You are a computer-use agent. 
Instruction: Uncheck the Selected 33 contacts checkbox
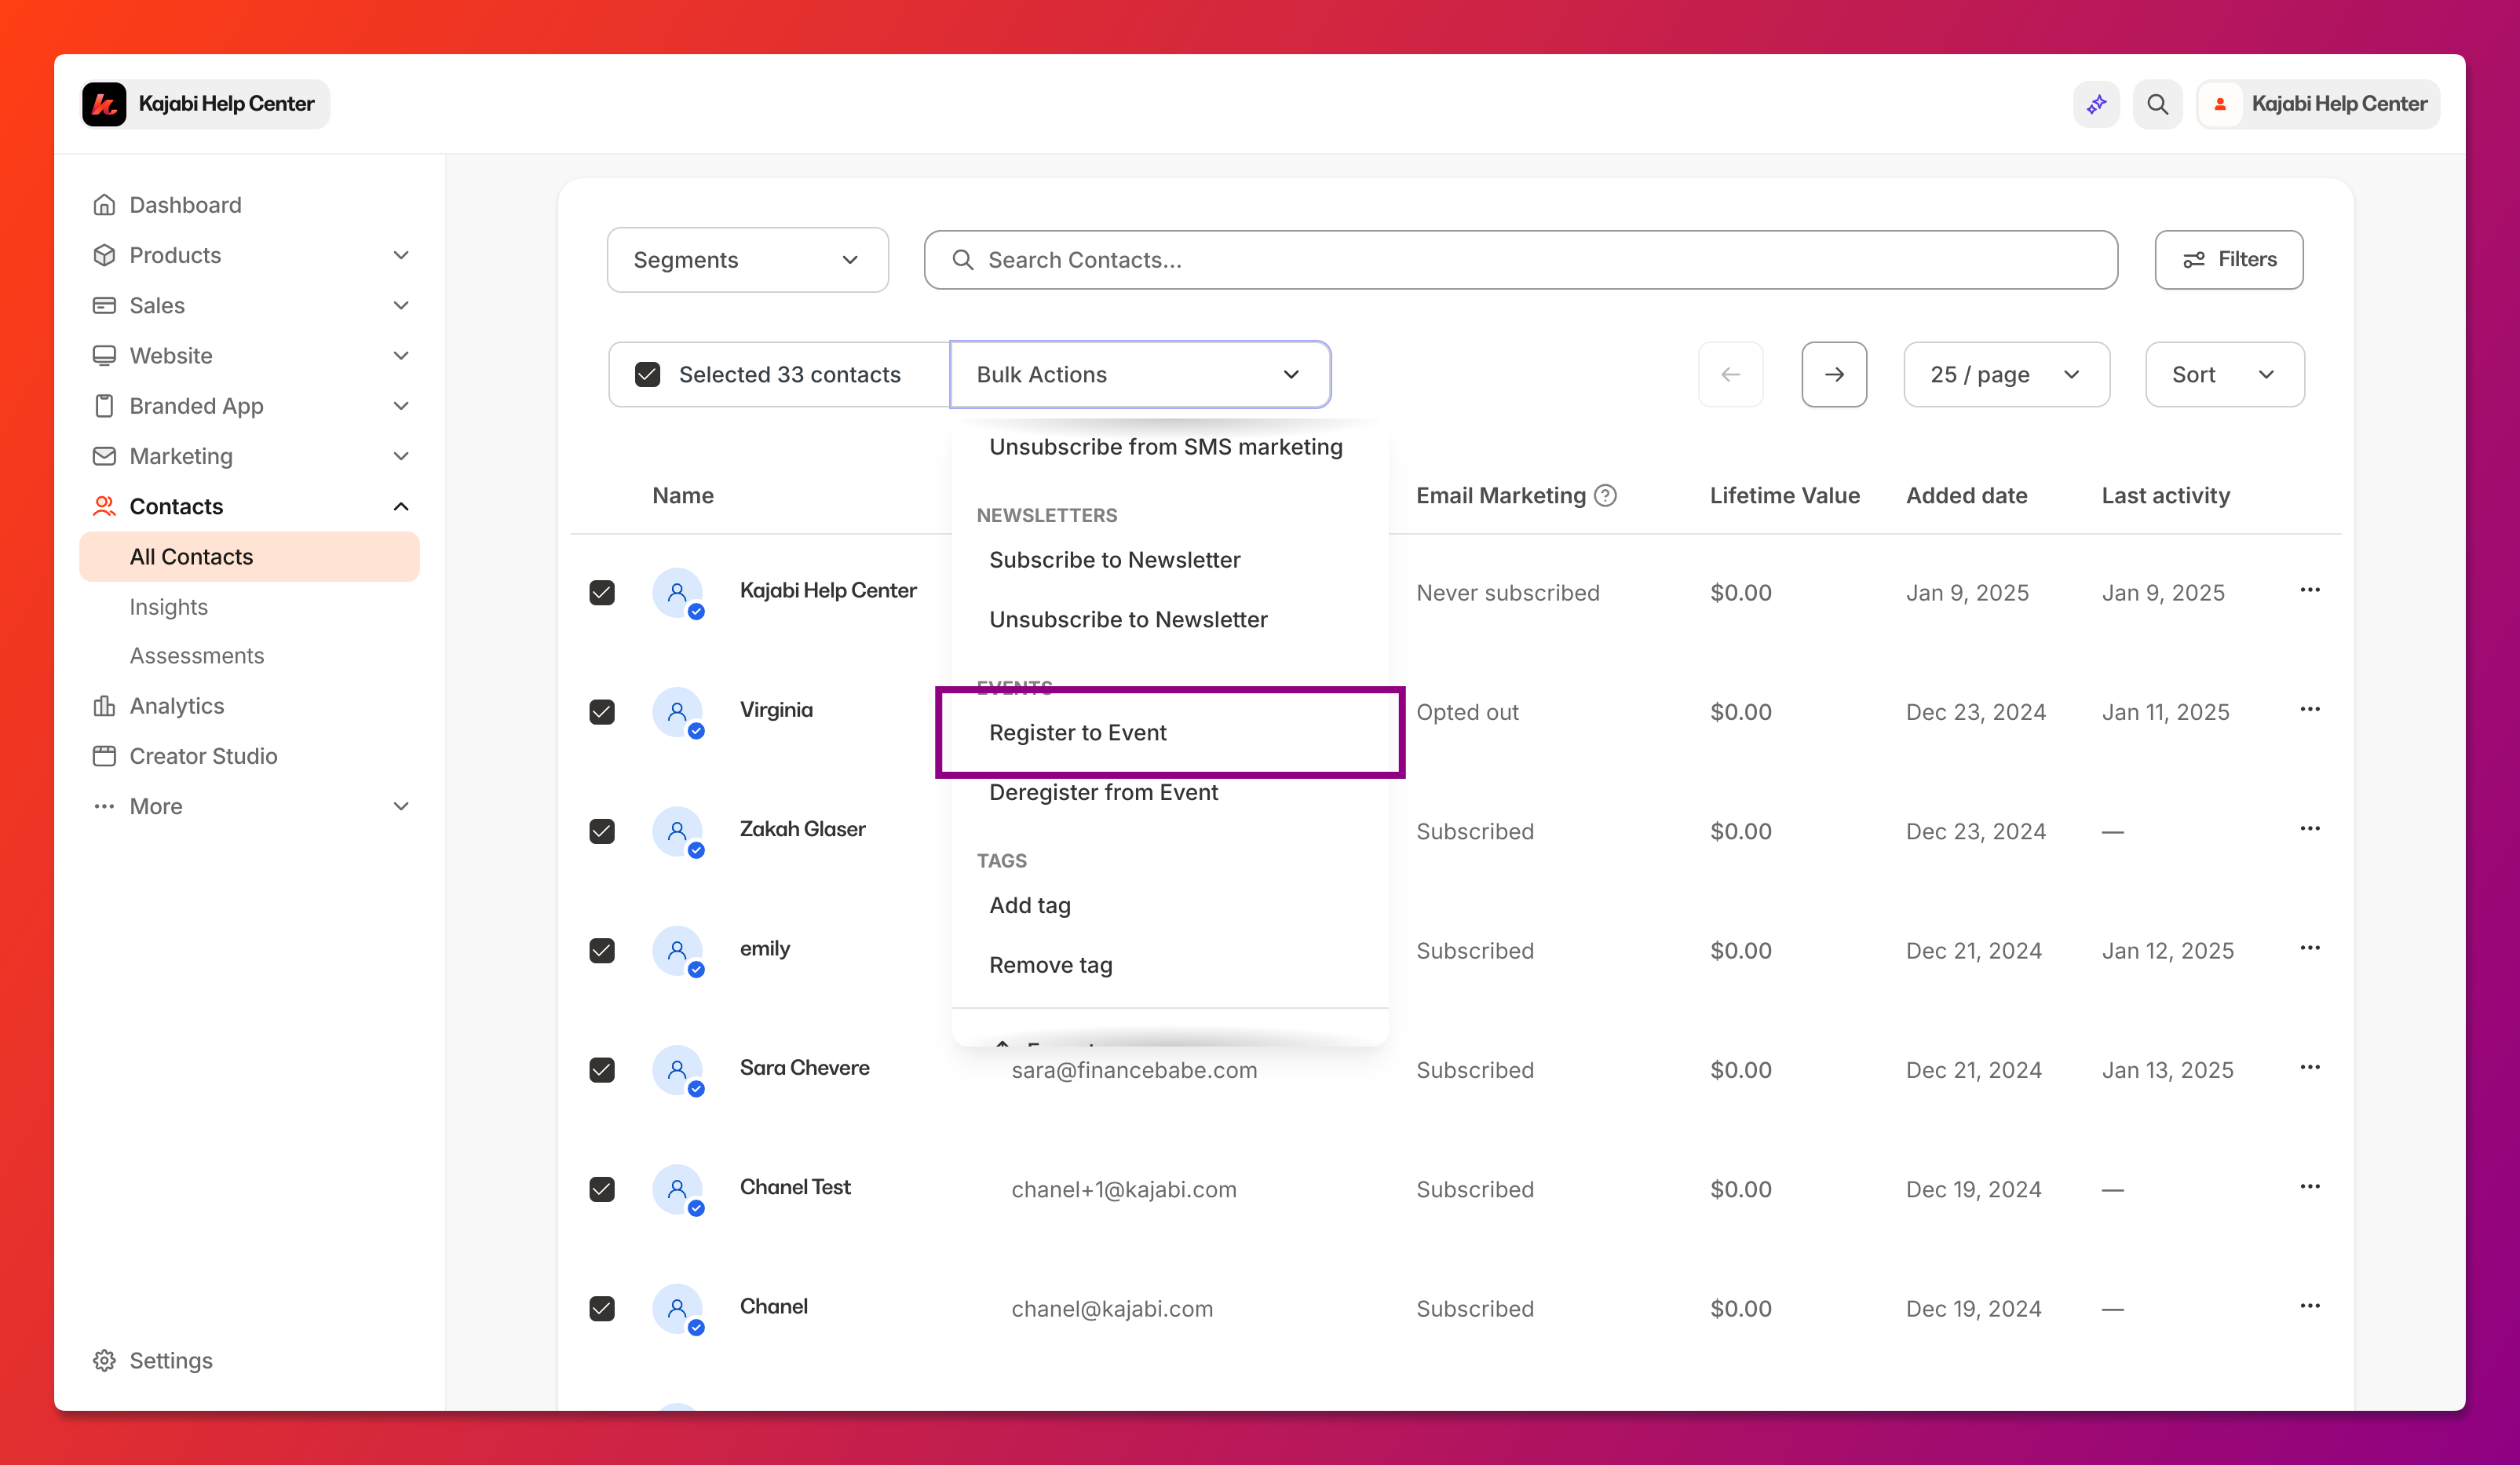click(x=648, y=374)
